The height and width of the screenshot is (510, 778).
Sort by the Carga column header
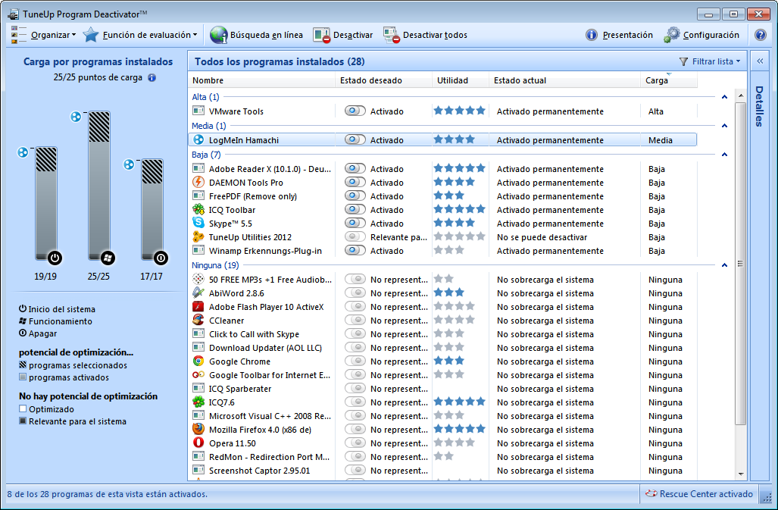[x=668, y=80]
